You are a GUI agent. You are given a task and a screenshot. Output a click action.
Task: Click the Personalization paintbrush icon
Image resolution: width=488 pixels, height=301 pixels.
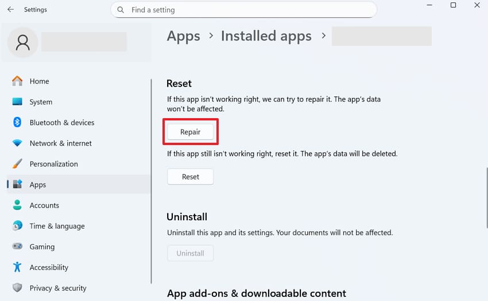17,163
